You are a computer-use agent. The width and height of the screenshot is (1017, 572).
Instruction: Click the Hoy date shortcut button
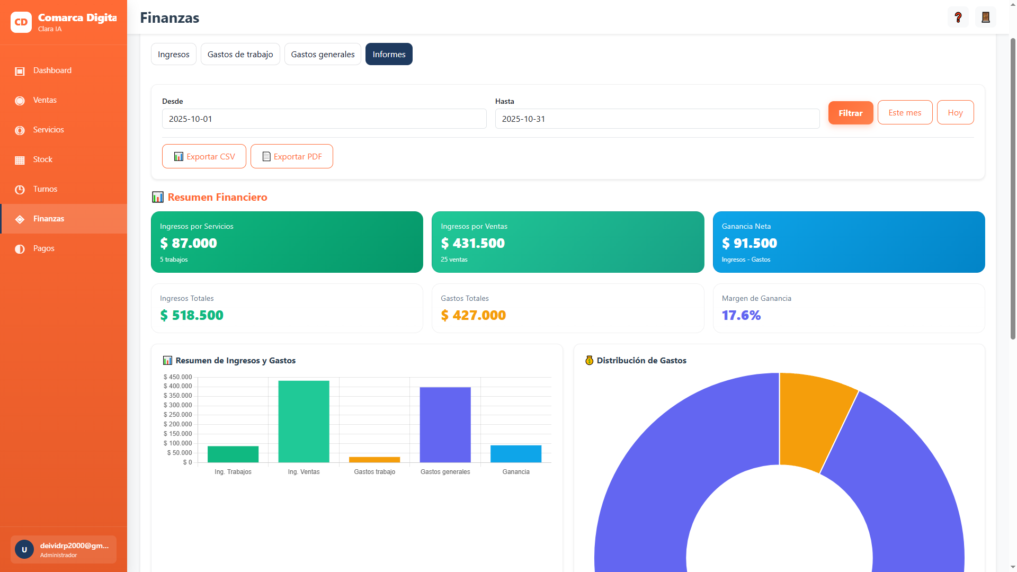point(955,113)
